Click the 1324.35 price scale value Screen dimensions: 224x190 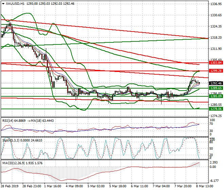pyautogui.click(x=216, y=26)
